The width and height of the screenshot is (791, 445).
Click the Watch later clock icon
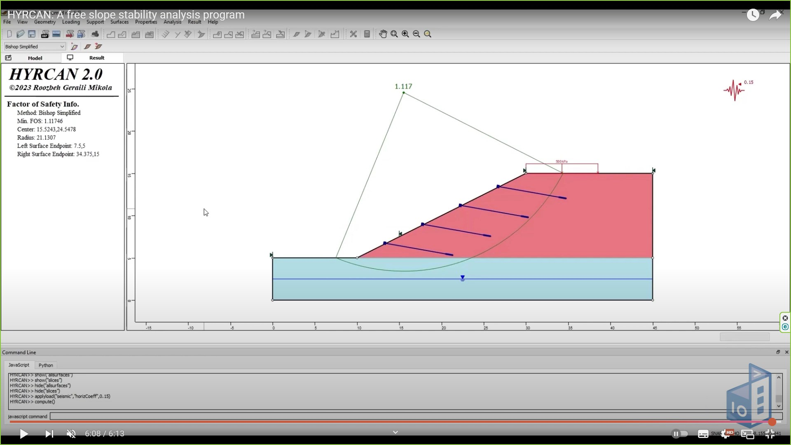tap(753, 15)
